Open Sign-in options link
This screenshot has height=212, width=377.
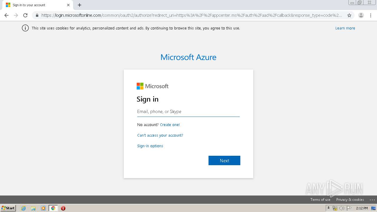pos(150,146)
